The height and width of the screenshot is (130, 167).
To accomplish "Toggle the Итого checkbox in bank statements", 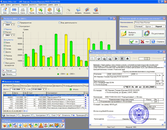I will point(70,89).
